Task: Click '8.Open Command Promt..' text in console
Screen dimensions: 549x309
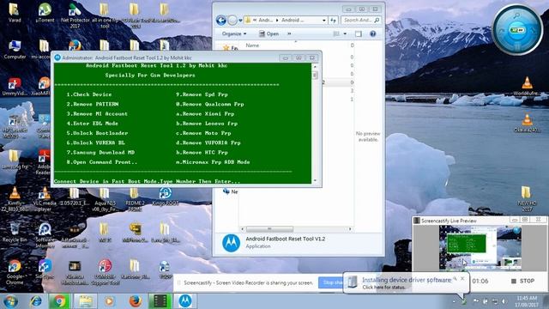Action: [x=102, y=162]
